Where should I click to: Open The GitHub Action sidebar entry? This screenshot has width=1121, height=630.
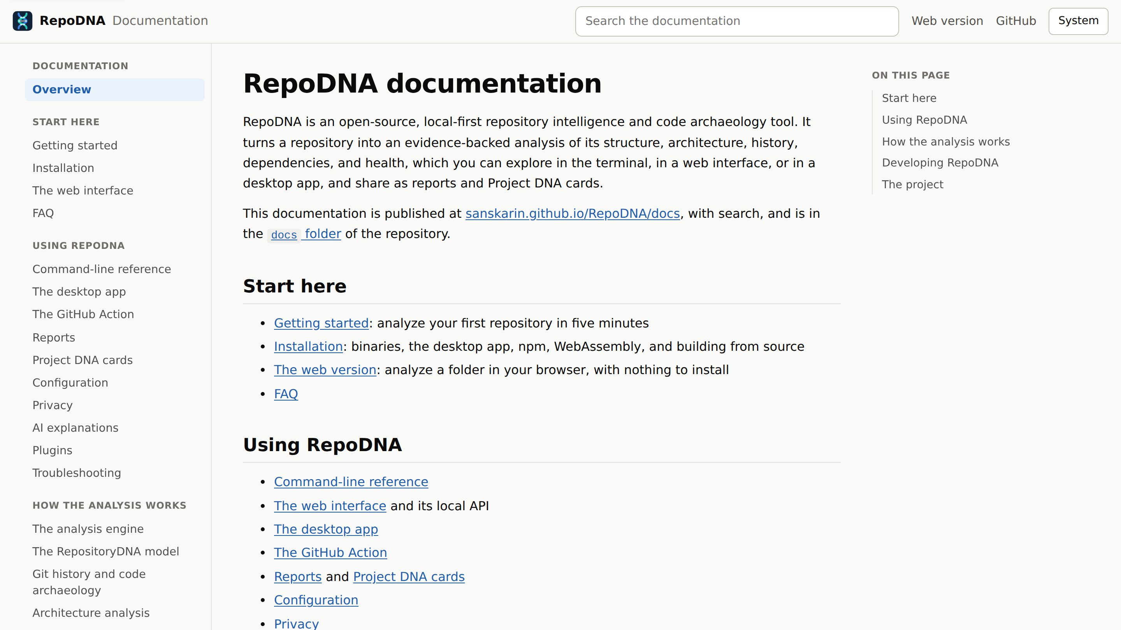tap(83, 314)
